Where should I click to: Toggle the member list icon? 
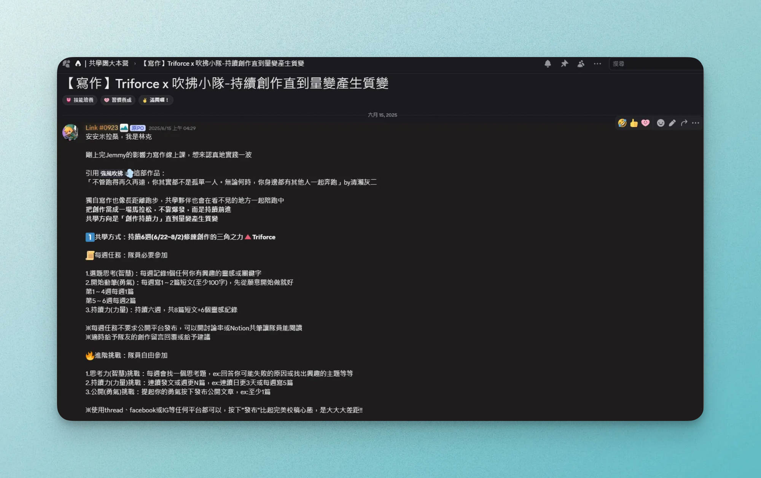coord(581,64)
